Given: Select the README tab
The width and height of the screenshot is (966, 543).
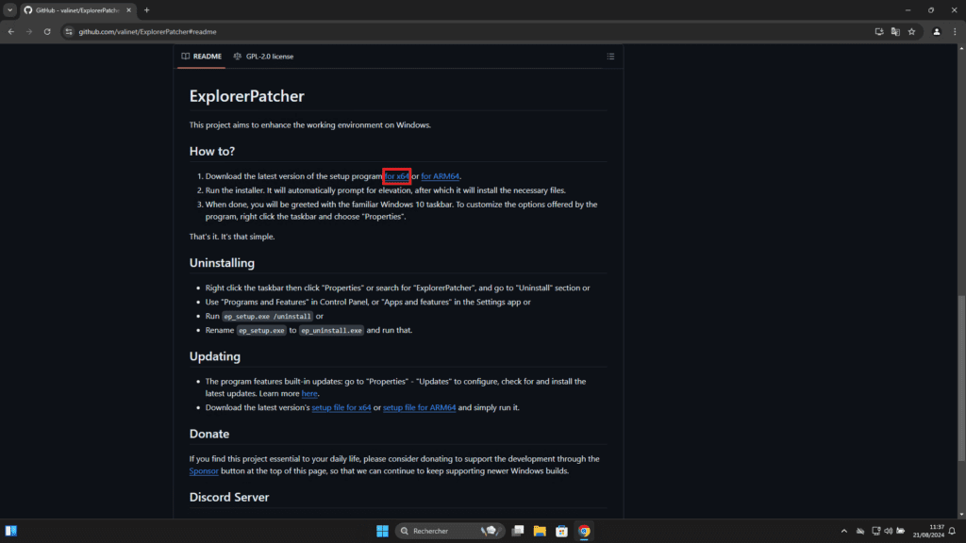Looking at the screenshot, I should coord(202,57).
